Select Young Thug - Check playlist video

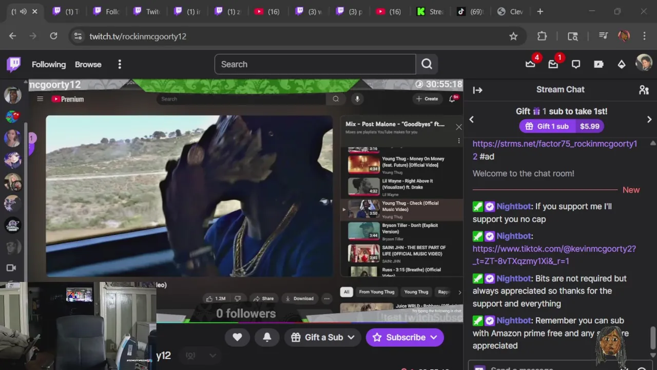[x=402, y=209]
